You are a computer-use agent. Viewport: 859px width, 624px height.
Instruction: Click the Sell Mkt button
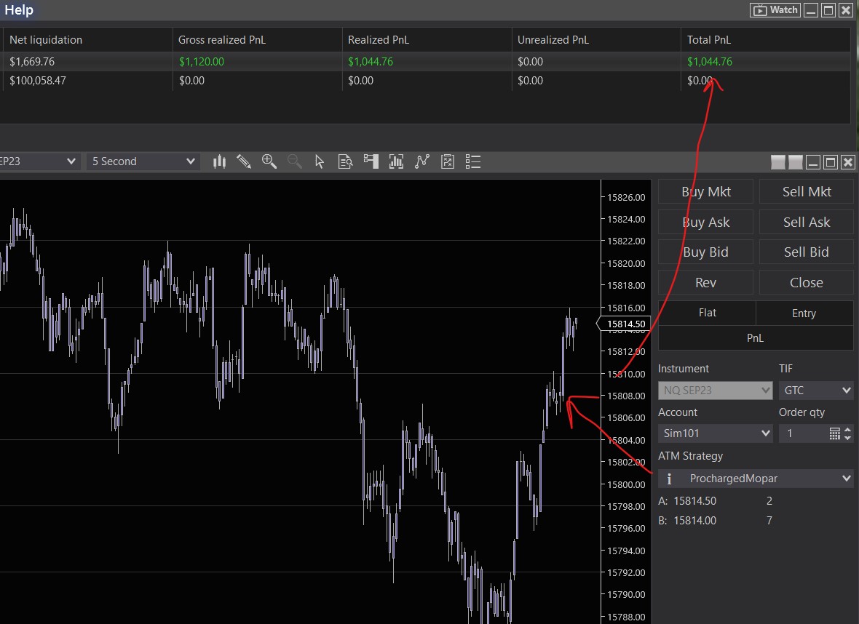click(x=807, y=191)
